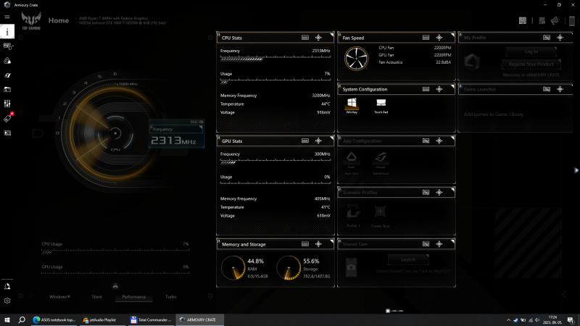Toggle visibility of App Configuration widget
The image size is (580, 326).
[426, 141]
